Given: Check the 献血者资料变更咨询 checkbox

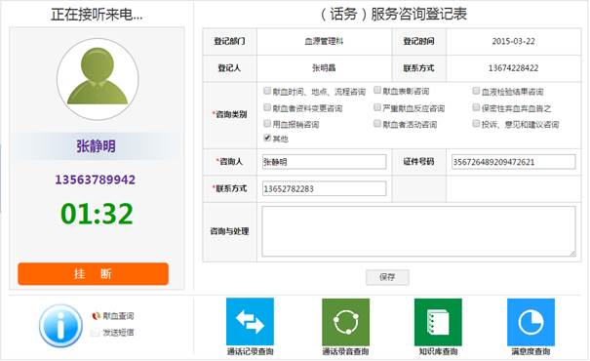Looking at the screenshot, I should pos(267,107).
